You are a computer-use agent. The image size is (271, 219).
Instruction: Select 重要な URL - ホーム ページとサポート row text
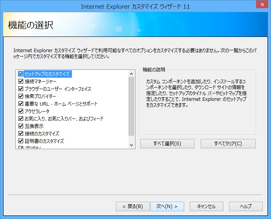[x=61, y=104]
